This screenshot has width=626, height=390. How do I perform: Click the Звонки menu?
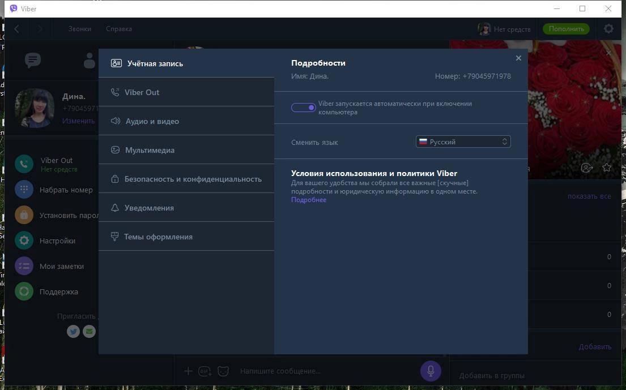[79, 29]
